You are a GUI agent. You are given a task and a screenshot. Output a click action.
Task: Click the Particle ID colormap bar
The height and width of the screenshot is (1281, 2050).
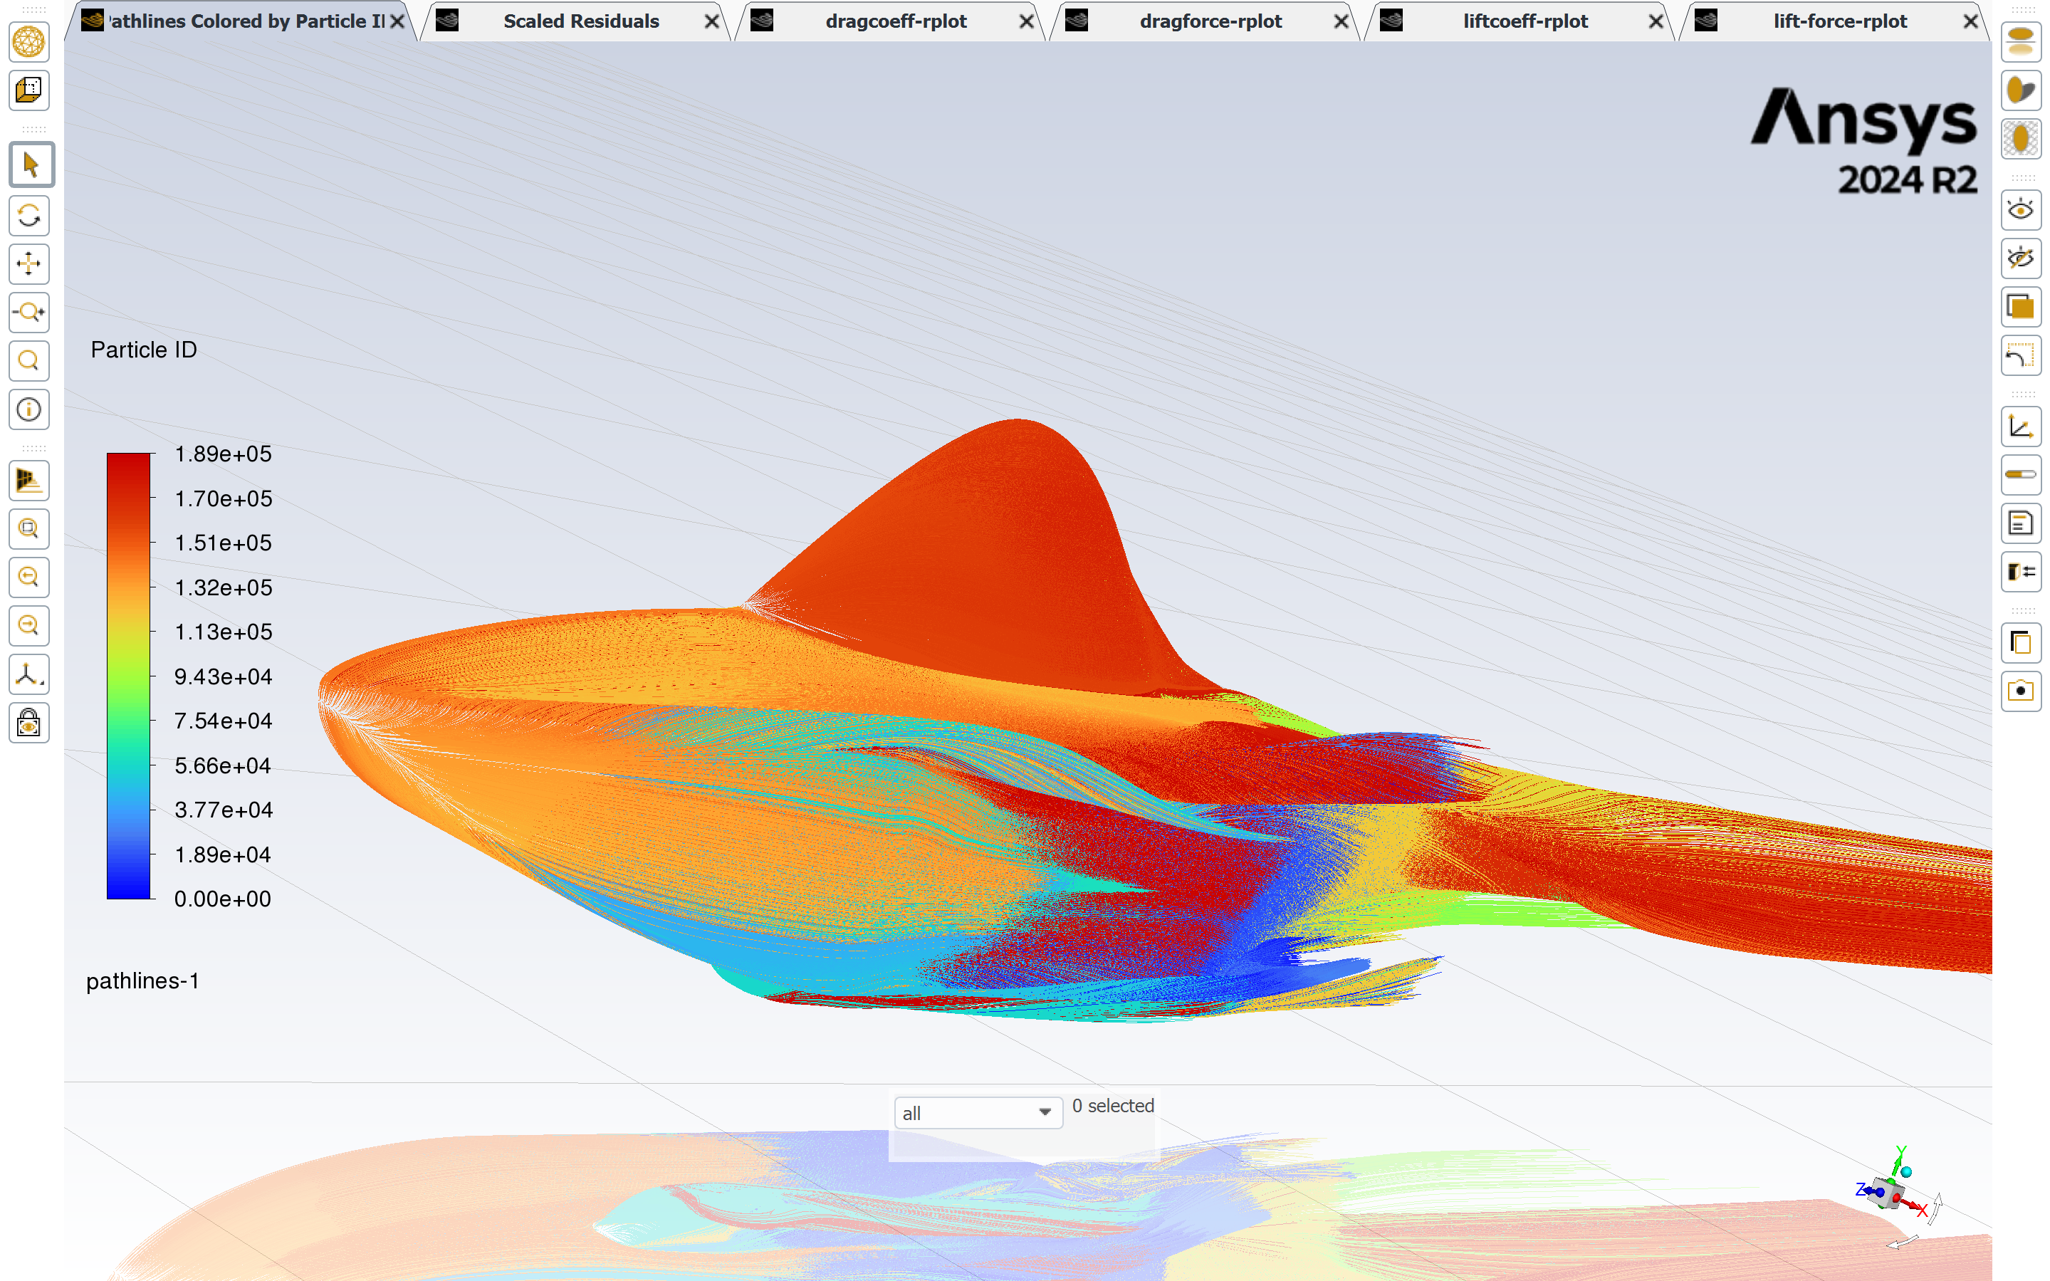point(129,675)
